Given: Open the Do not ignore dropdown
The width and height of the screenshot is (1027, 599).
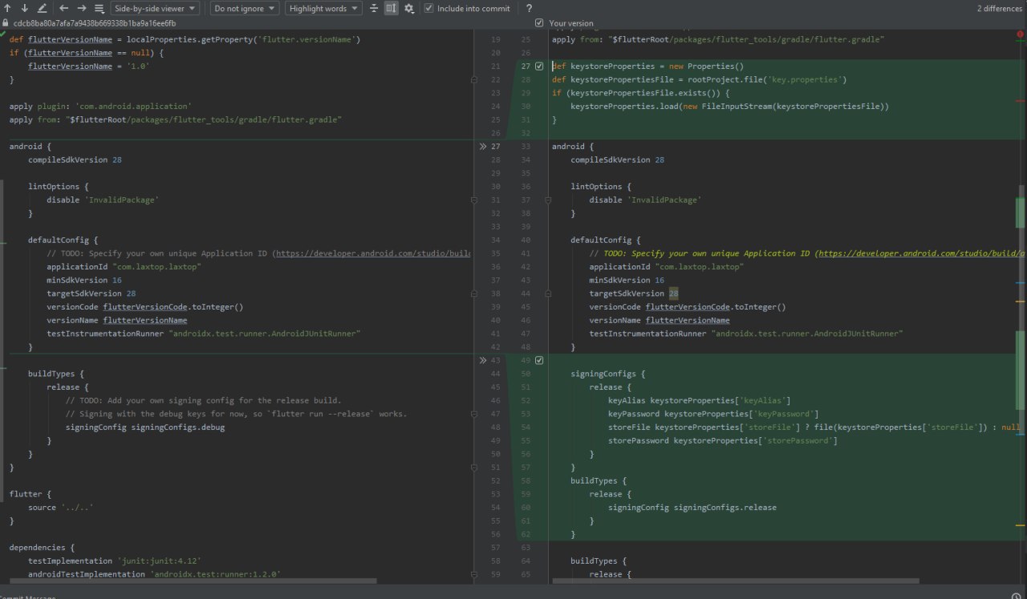Looking at the screenshot, I should click(x=246, y=8).
